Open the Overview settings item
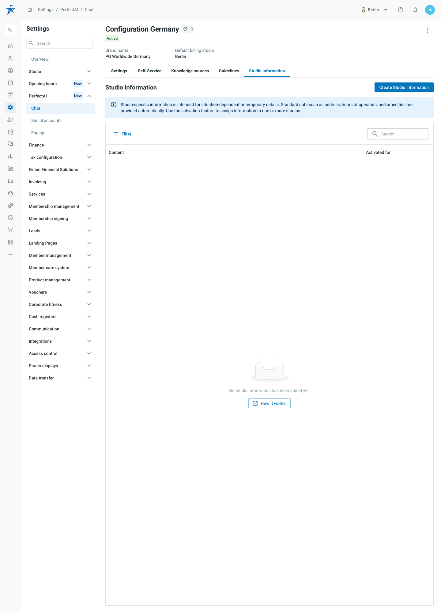This screenshot has width=441, height=613. [x=61, y=59]
